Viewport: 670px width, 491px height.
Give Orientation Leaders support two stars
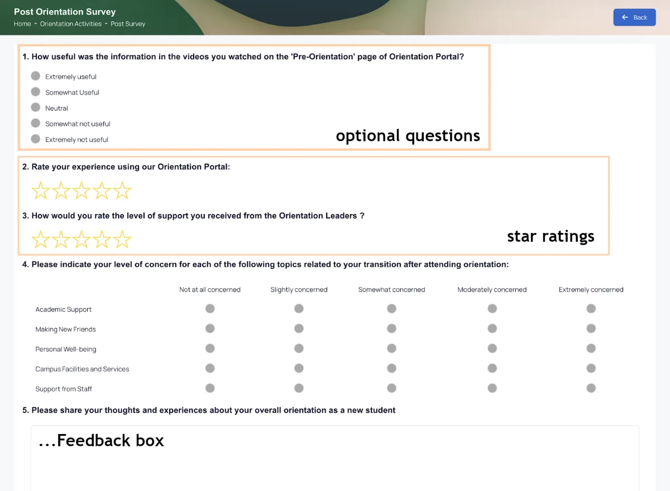pyautogui.click(x=61, y=239)
